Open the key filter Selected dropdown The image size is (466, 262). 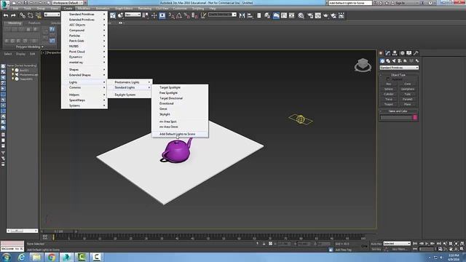(397, 243)
